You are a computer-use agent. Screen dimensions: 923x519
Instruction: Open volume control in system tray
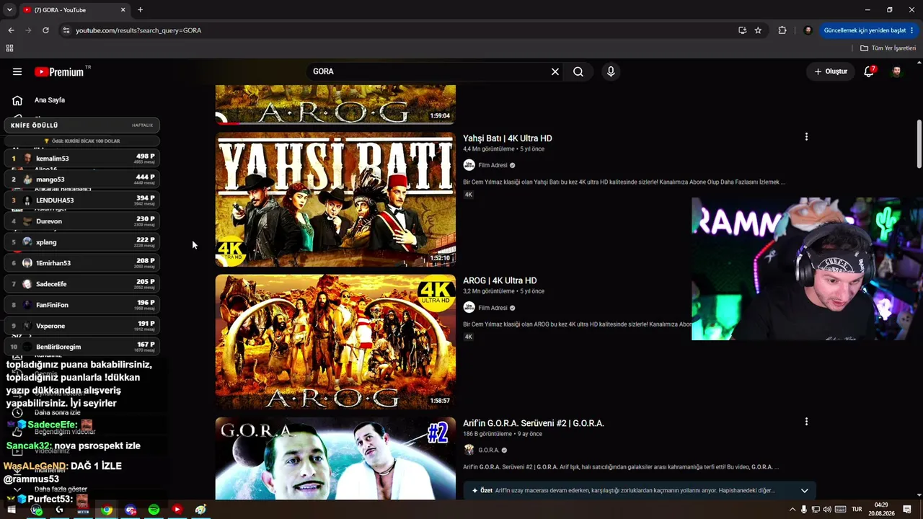coord(827,510)
